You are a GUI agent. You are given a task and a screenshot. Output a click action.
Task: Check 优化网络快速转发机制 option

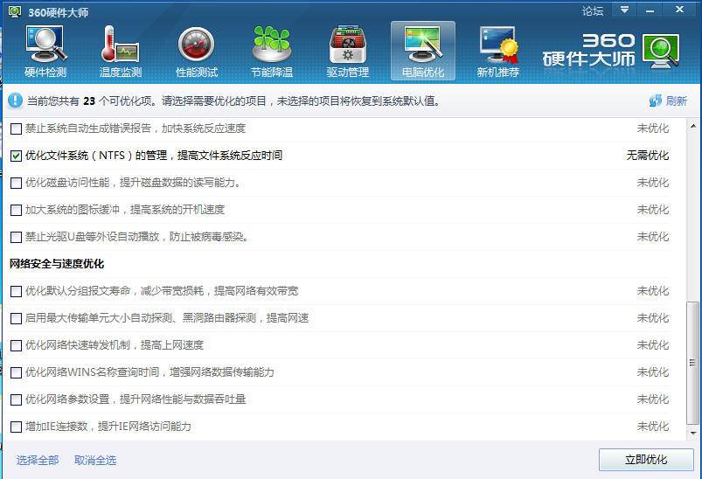pos(16,345)
